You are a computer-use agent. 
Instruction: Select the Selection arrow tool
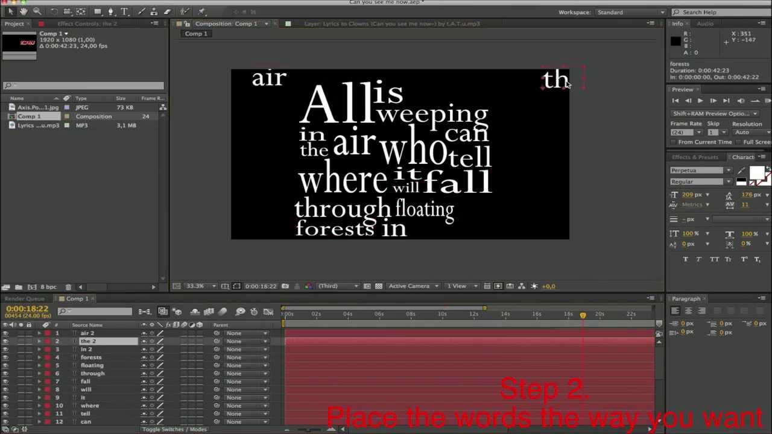pos(10,11)
